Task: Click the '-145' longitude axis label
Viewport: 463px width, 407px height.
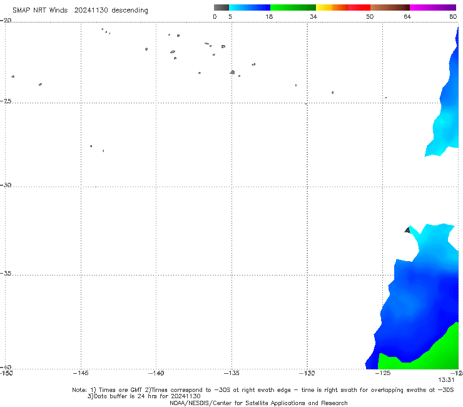Action: tap(81, 373)
